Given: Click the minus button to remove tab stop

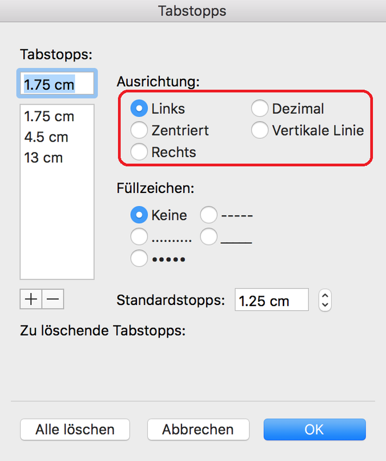Looking at the screenshot, I should tap(53, 299).
